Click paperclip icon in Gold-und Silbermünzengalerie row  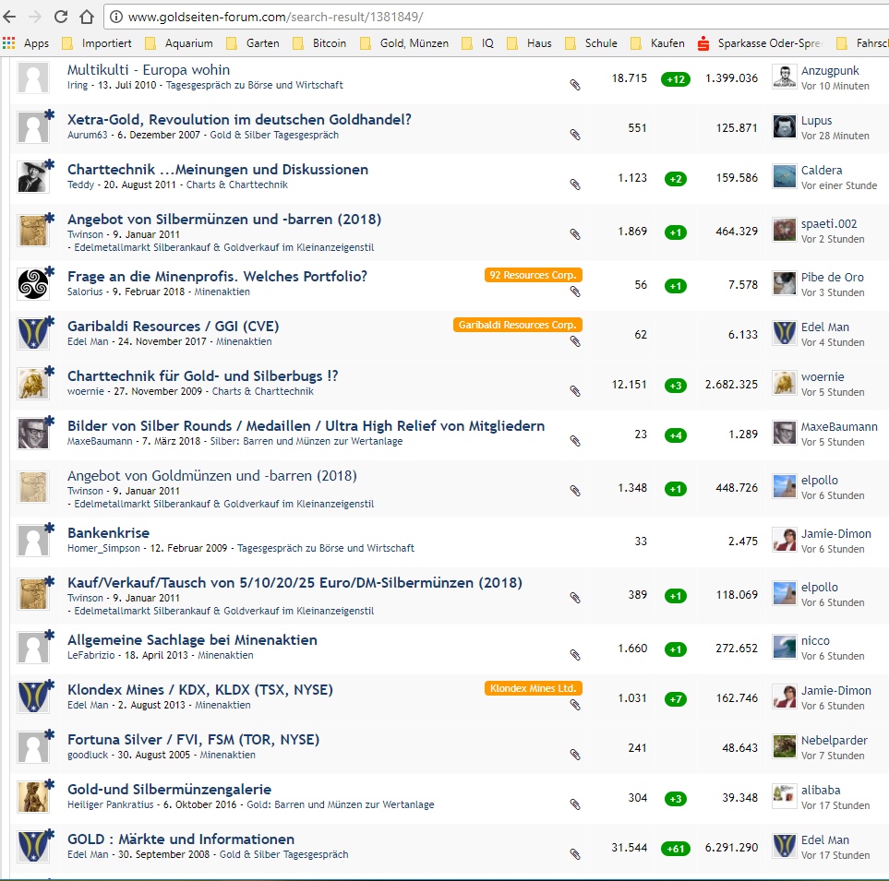pyautogui.click(x=575, y=804)
